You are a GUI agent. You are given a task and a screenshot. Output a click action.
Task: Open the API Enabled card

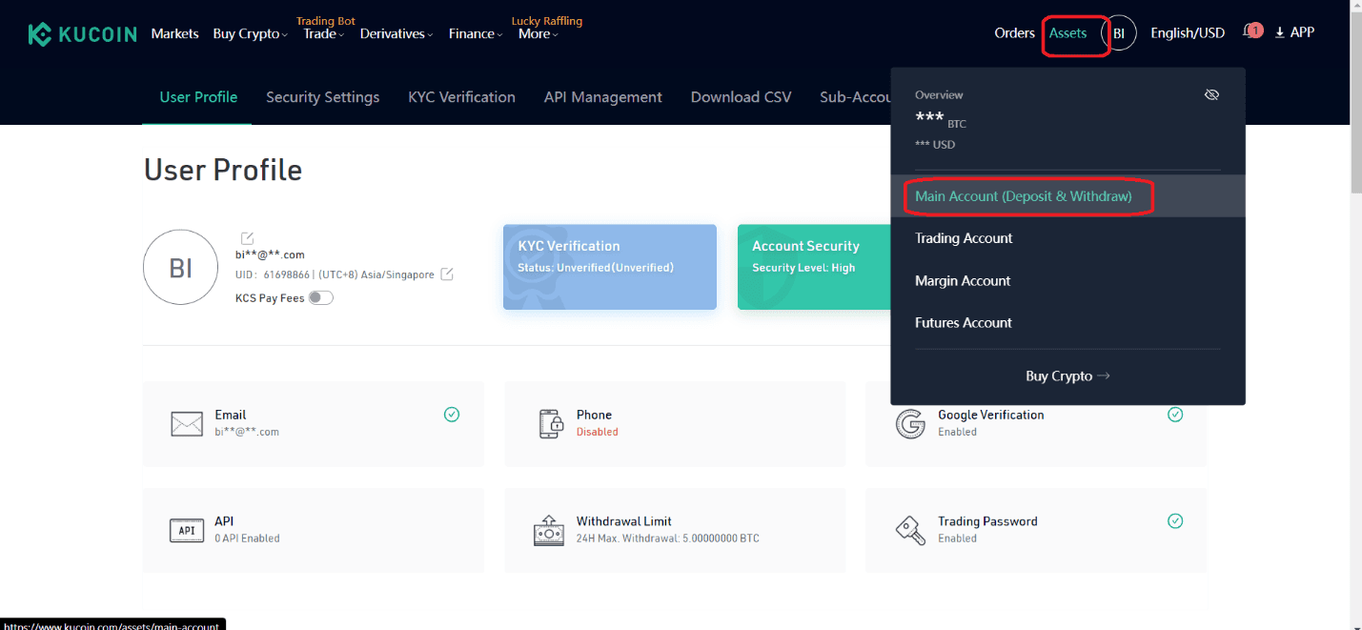click(x=314, y=530)
